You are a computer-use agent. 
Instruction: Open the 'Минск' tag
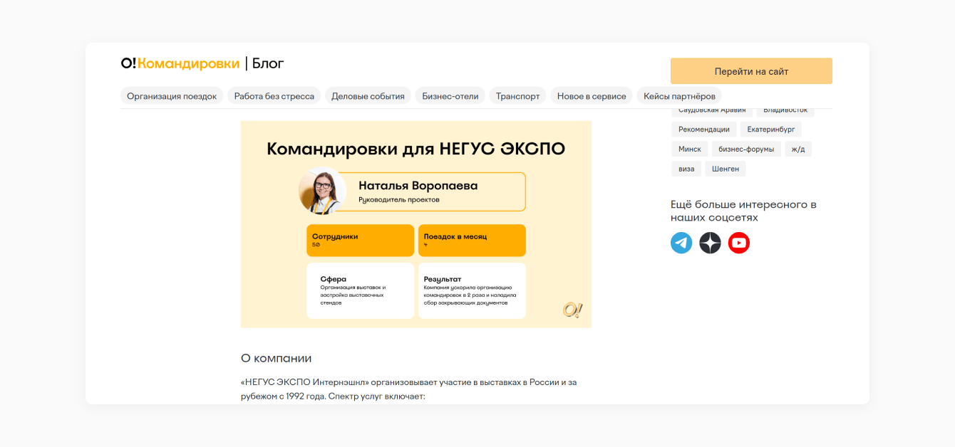[x=690, y=149]
